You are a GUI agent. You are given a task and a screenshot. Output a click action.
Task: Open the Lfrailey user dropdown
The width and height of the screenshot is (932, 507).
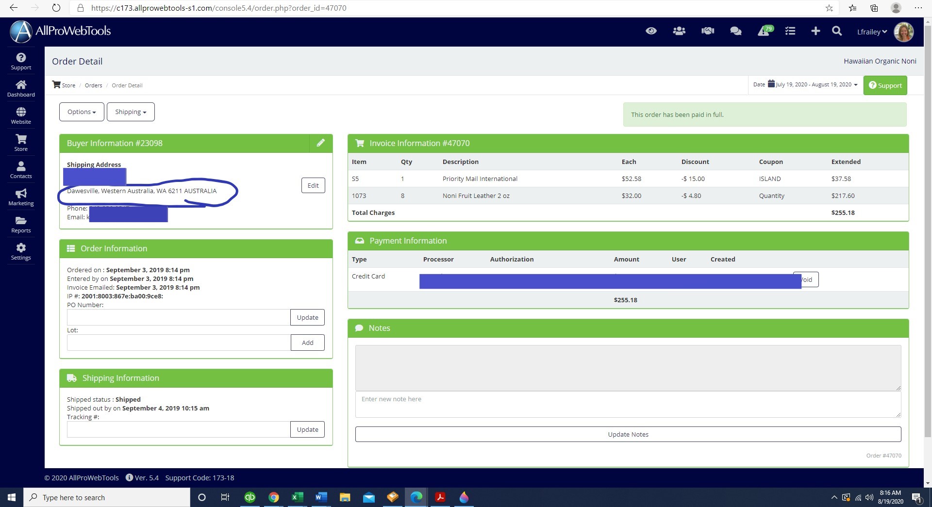click(872, 32)
